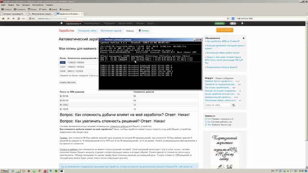Viewport: 308px width, 173px height.
Task: Click the wand key icon in address bar
Action: tap(24, 18)
